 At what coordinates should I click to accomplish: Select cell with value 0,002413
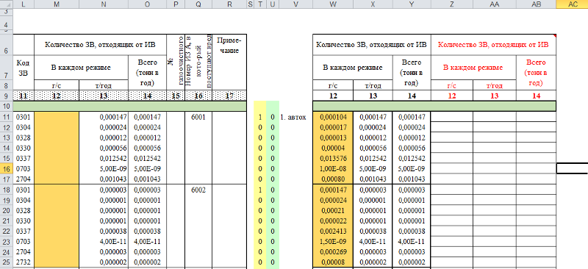333,231
